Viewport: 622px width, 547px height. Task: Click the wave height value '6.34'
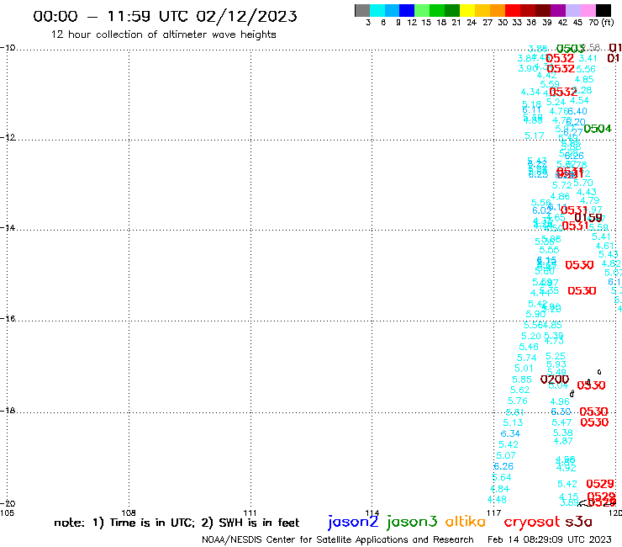(x=510, y=433)
